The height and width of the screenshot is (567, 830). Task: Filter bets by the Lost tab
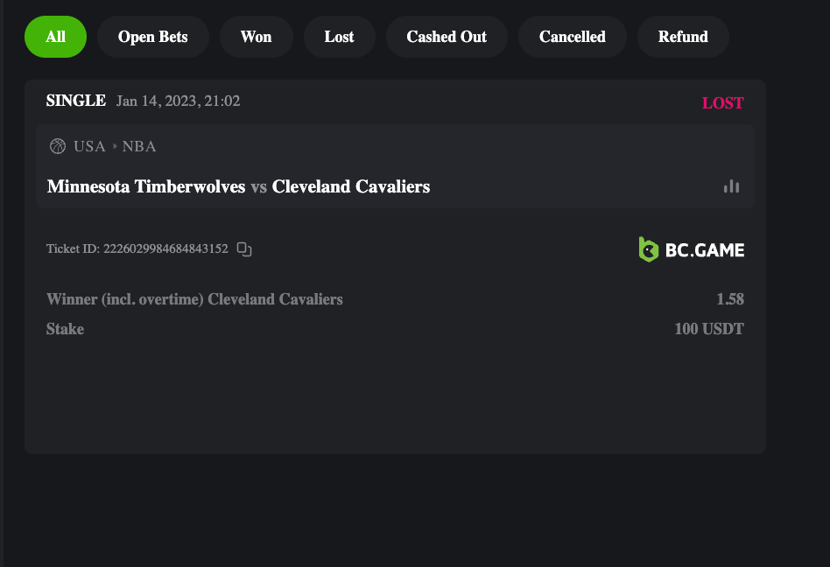tap(339, 37)
